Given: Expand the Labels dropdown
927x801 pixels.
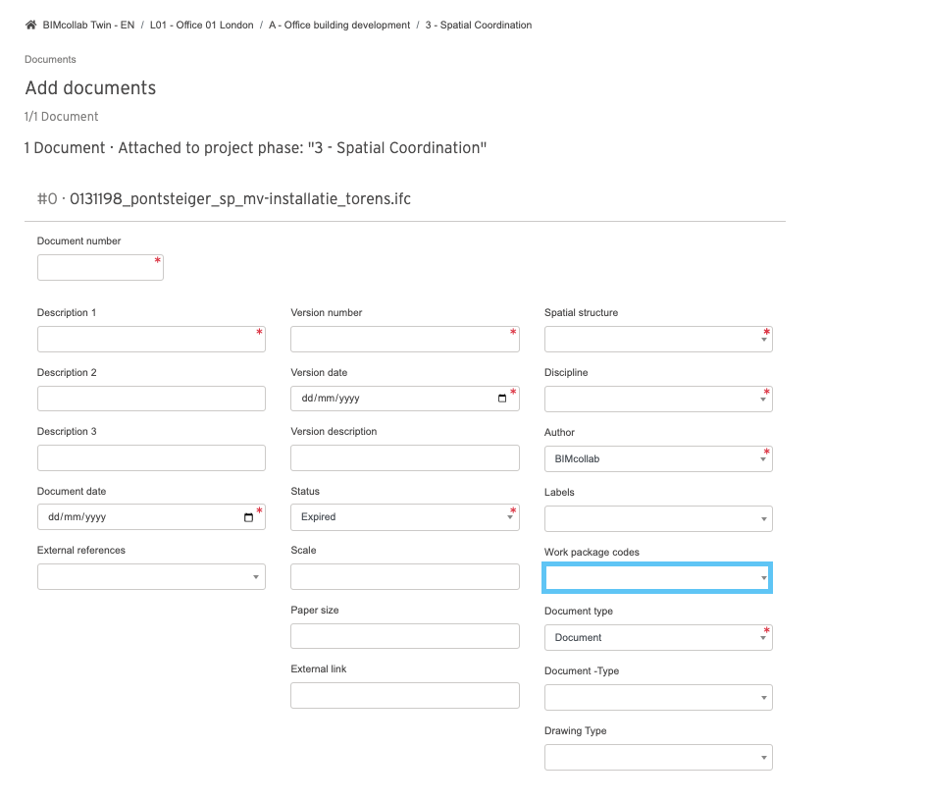Looking at the screenshot, I should [x=658, y=519].
